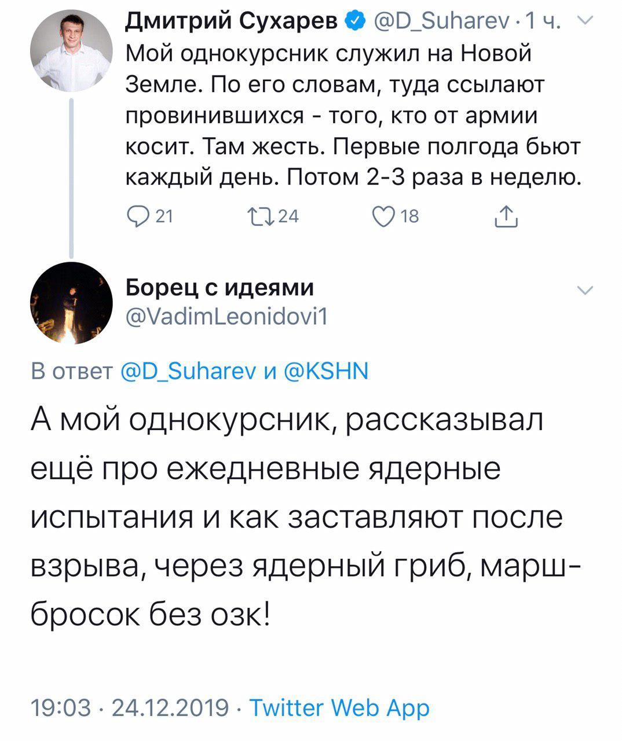The width and height of the screenshot is (622, 741).
Task: Tap the share upload icon
Action: (x=506, y=216)
